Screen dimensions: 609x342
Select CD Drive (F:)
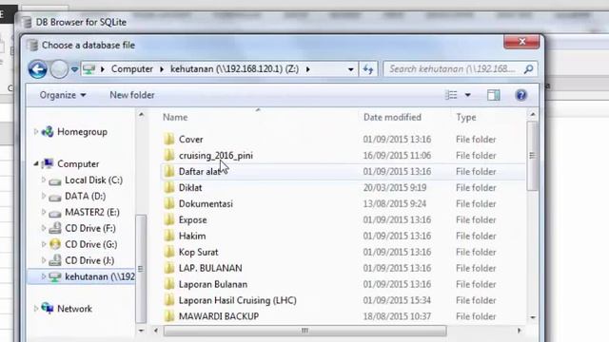pyautogui.click(x=90, y=228)
